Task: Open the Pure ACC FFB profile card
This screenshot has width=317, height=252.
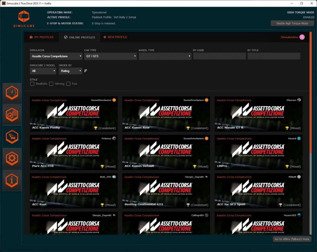Action: (x=74, y=152)
